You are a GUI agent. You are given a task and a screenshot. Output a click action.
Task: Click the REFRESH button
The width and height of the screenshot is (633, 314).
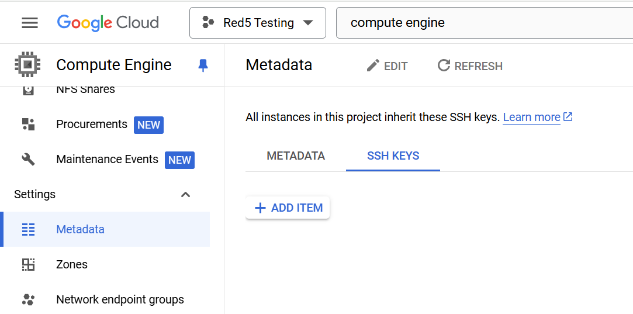point(470,65)
